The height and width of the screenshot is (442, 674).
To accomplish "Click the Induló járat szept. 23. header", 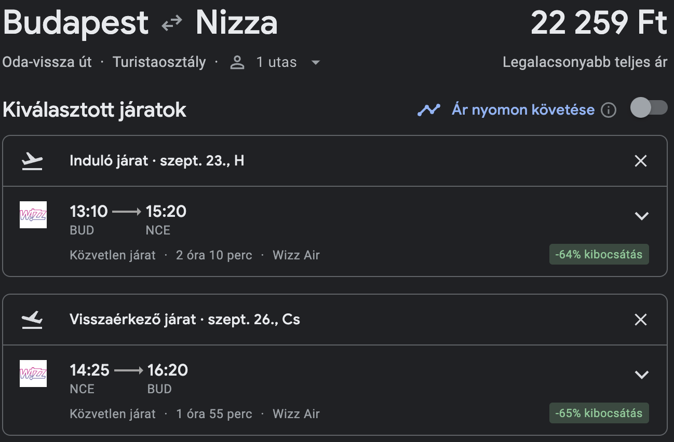I will (157, 161).
